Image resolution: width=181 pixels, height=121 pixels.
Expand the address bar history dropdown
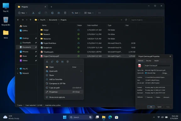tap(121, 20)
